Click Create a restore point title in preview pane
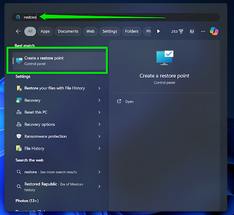234x215 pixels. pyautogui.click(x=165, y=76)
